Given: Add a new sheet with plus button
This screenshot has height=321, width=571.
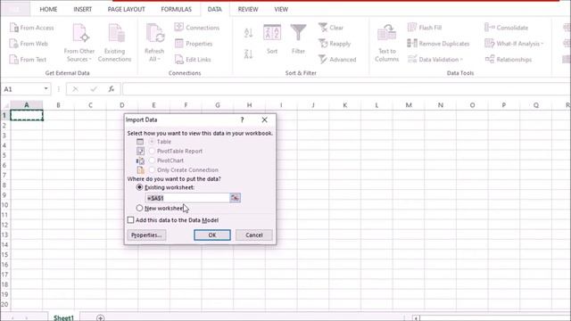Looking at the screenshot, I should [101, 317].
